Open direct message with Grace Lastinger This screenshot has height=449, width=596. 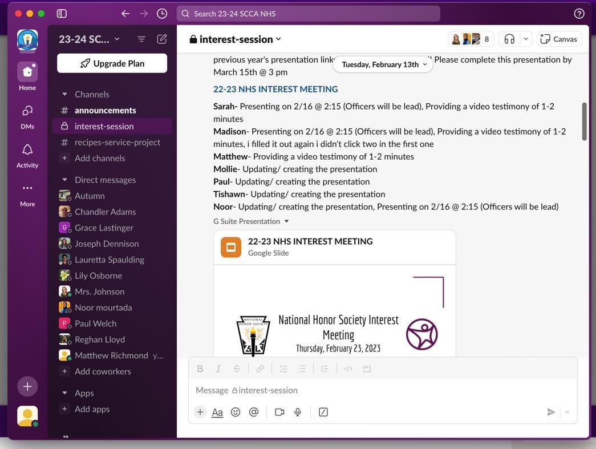click(x=112, y=228)
